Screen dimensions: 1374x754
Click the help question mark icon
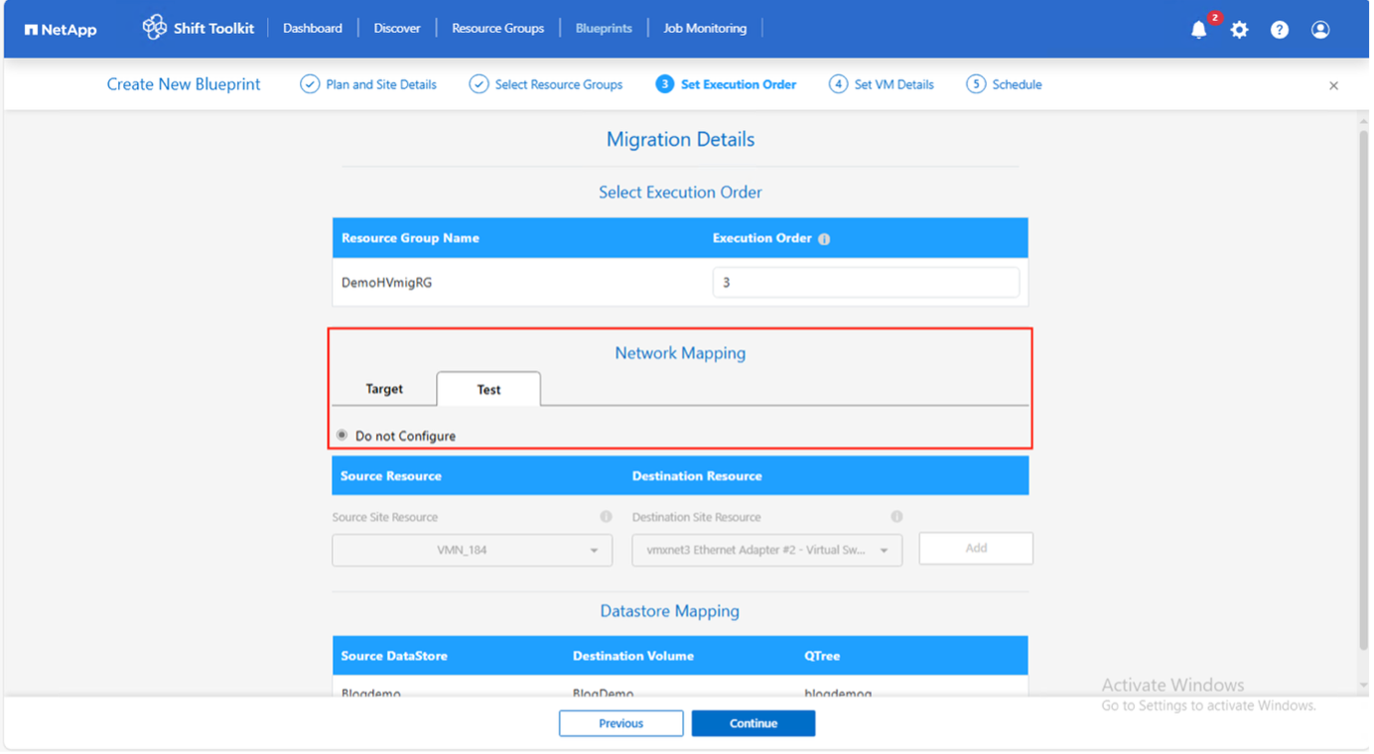pyautogui.click(x=1280, y=30)
